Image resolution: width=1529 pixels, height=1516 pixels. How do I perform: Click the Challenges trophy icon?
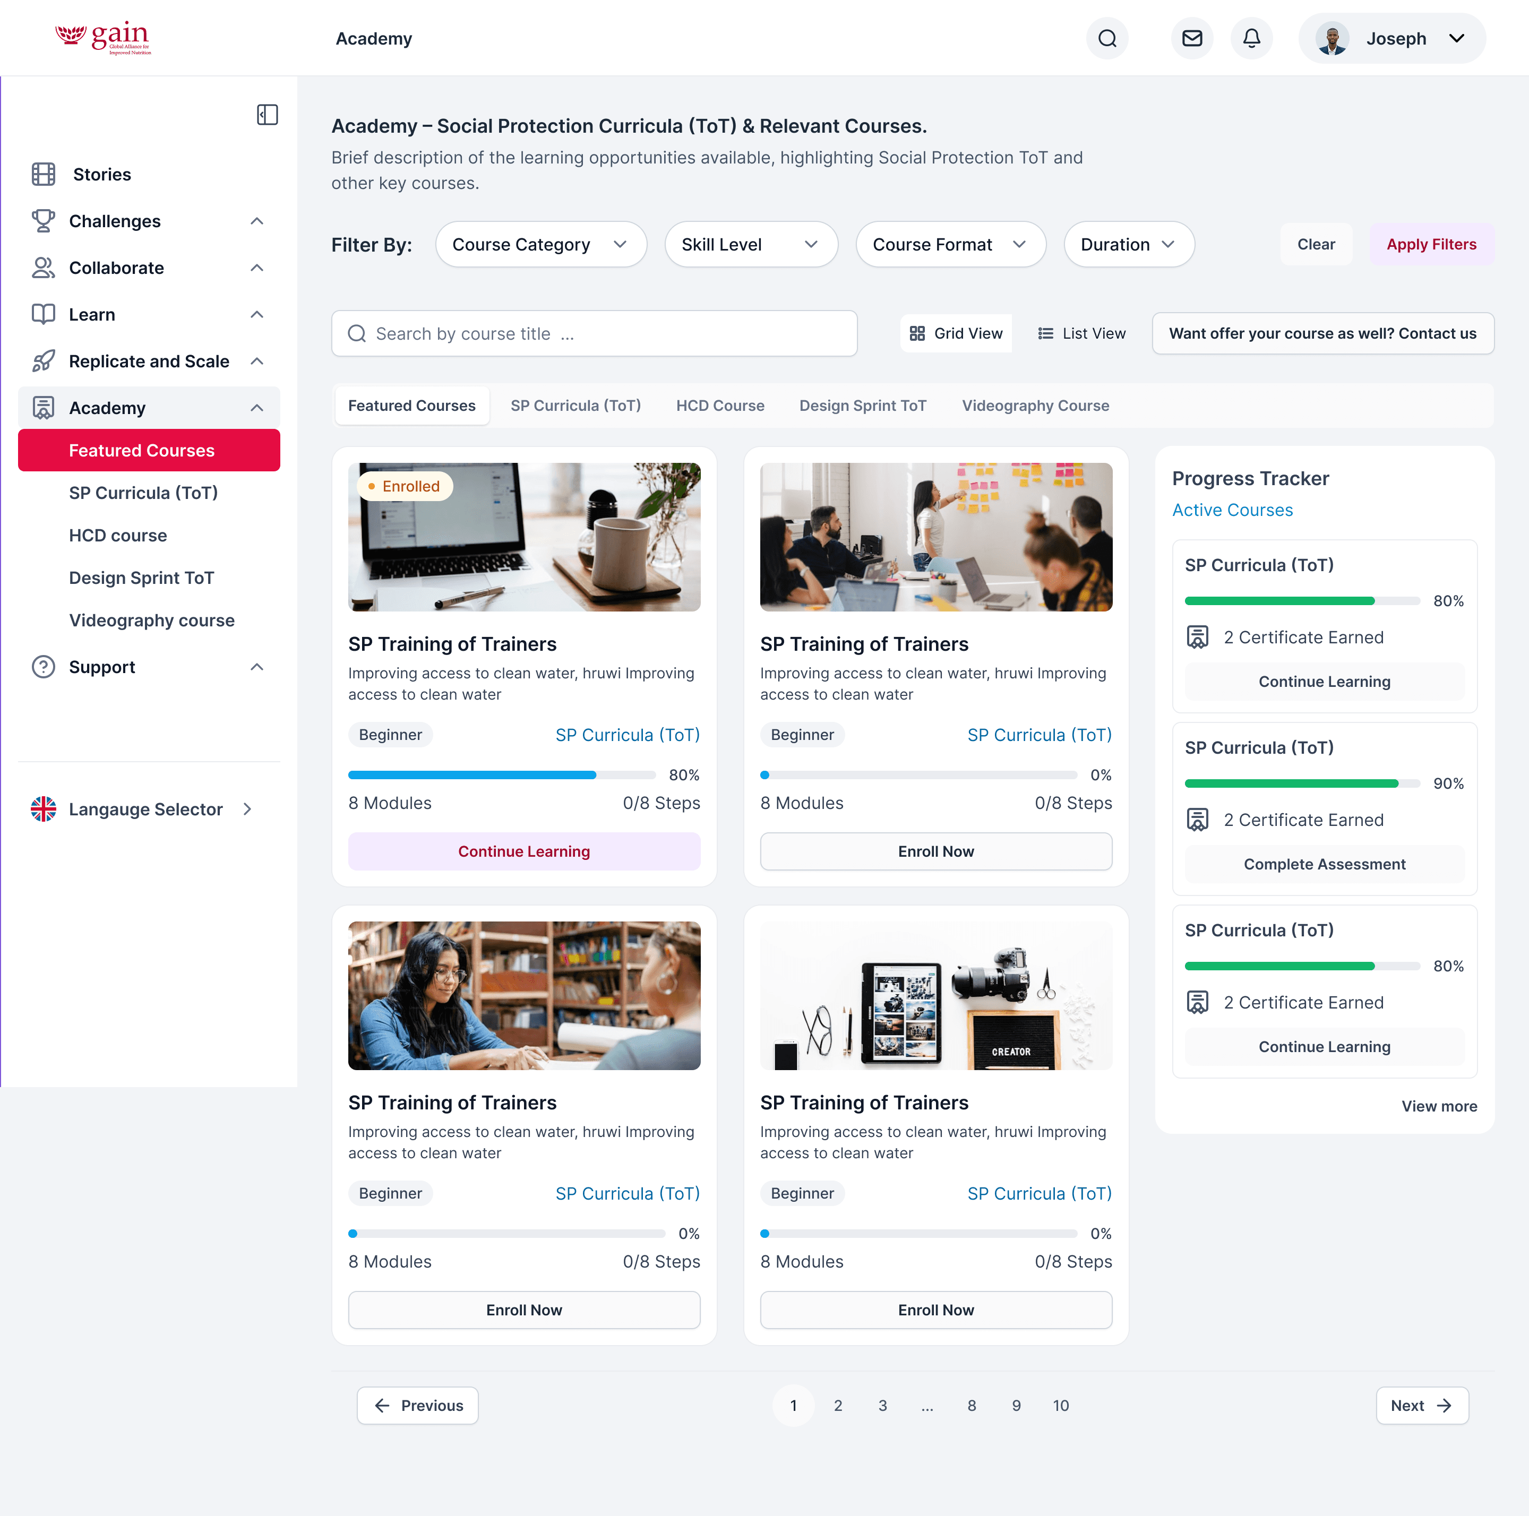[44, 221]
